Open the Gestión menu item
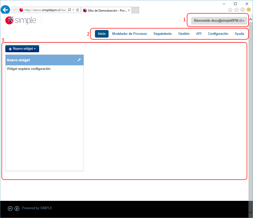The width and height of the screenshot is (253, 218). point(184,34)
